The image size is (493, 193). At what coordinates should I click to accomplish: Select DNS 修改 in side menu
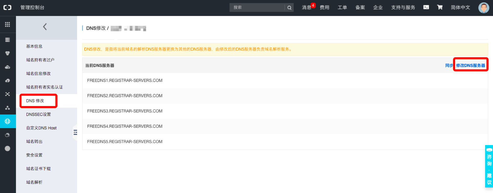point(35,101)
